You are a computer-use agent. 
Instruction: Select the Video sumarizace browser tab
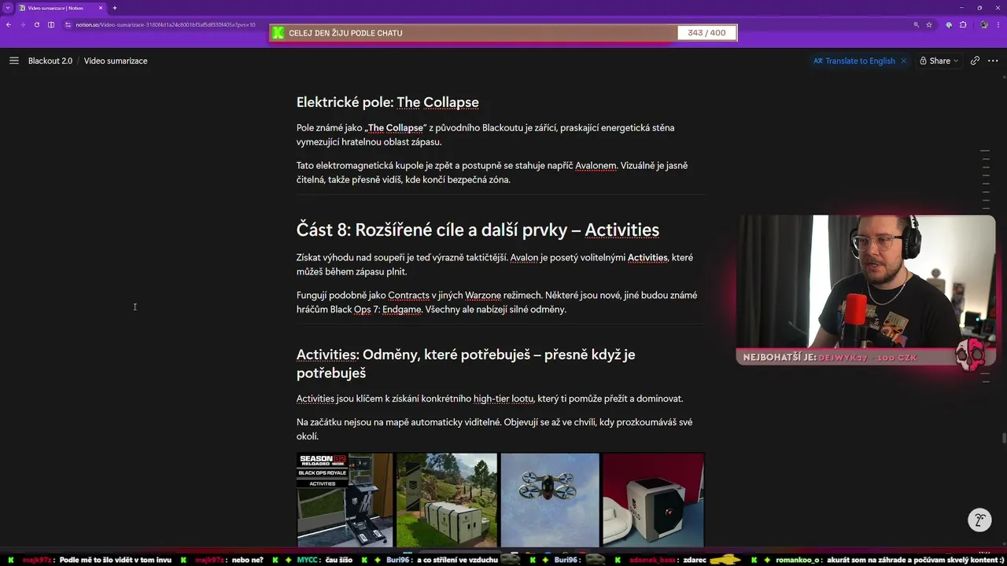point(61,8)
